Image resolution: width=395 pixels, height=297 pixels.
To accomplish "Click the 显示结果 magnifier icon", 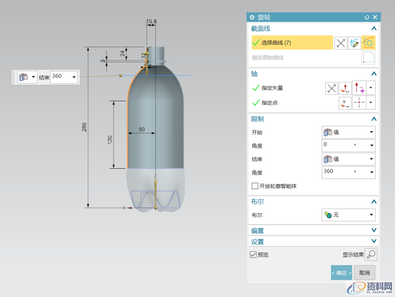I will coord(371,255).
